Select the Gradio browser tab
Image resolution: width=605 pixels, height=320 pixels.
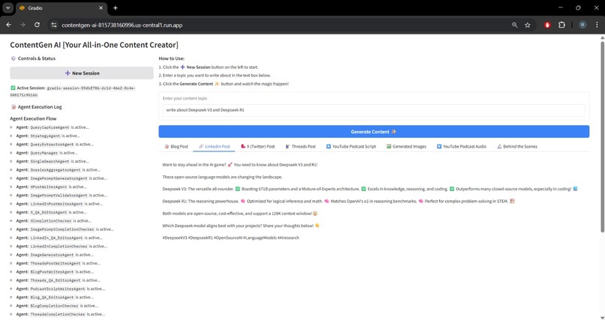click(62, 8)
